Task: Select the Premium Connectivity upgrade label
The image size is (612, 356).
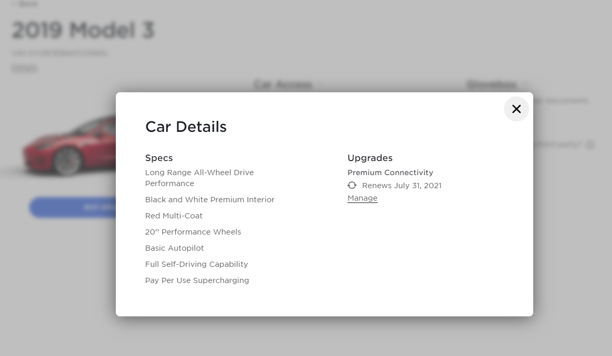Action: (390, 173)
